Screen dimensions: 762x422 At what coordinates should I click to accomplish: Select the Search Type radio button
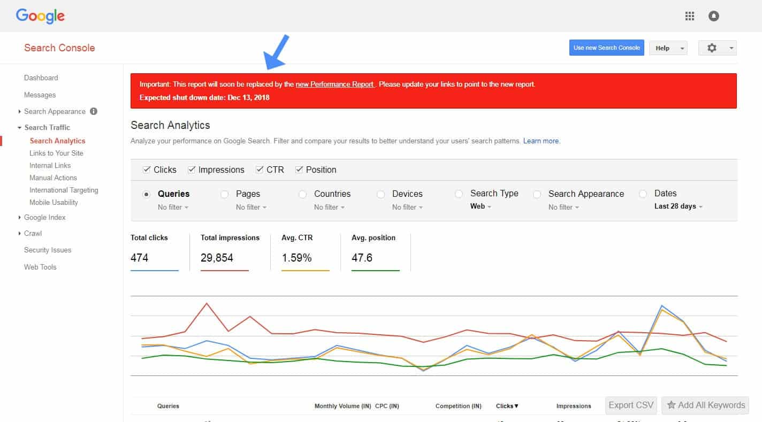(x=459, y=194)
